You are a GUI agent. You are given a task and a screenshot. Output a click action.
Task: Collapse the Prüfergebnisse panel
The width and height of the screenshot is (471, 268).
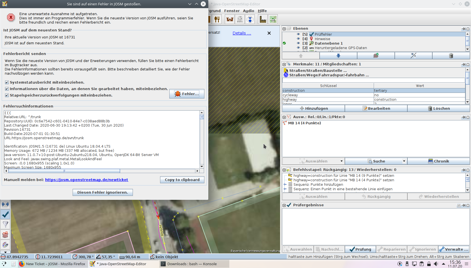click(284, 205)
